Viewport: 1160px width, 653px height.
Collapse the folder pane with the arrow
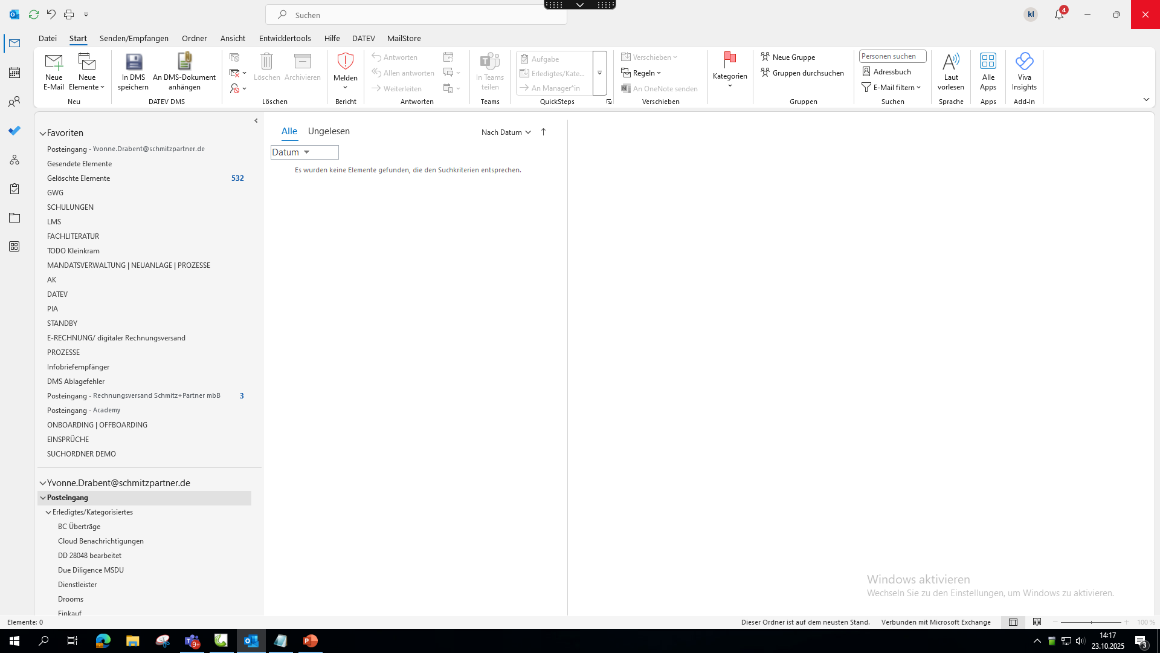pyautogui.click(x=256, y=121)
